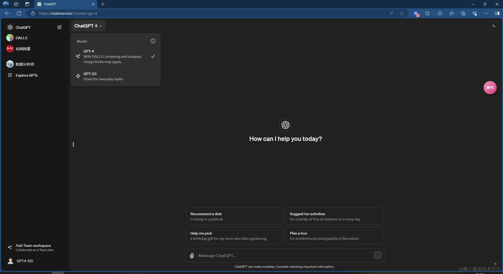This screenshot has width=503, height=274.
Task: Click the Add Team workspace sparkle icon
Action: [10, 247]
